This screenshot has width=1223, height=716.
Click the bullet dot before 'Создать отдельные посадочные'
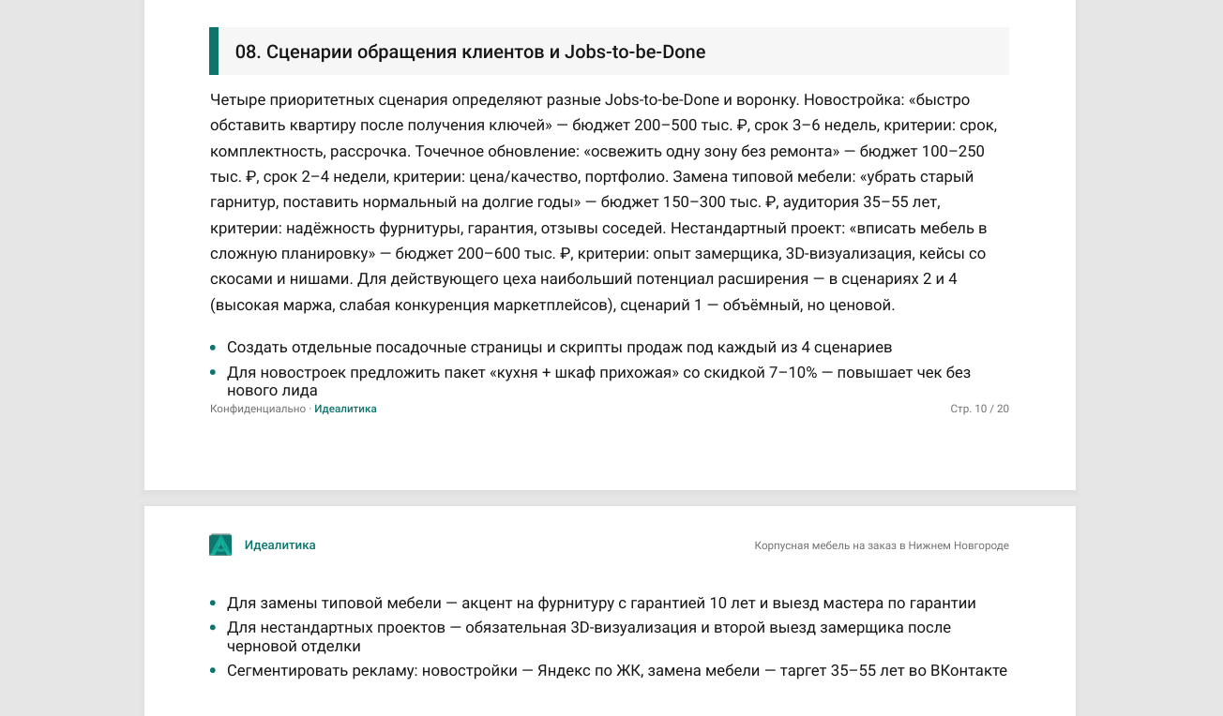214,348
